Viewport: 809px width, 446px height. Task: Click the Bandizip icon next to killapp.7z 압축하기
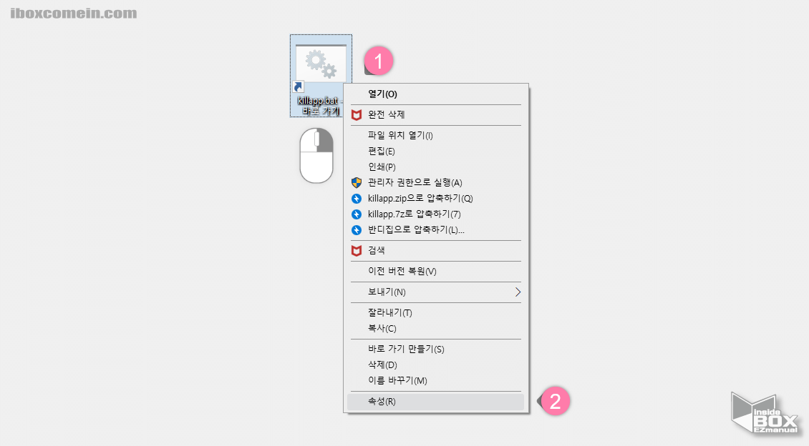356,214
